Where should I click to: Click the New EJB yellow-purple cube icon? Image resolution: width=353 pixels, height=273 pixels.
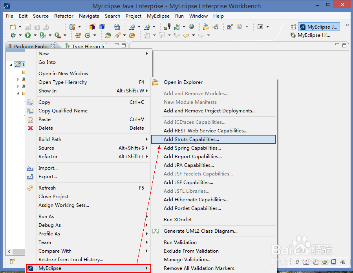click(93, 27)
